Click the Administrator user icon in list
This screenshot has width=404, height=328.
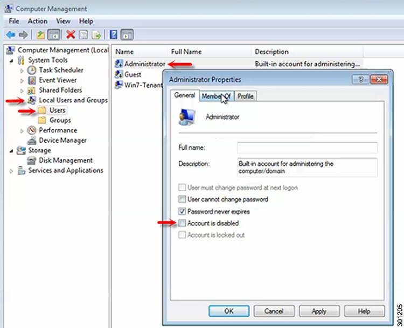[119, 64]
